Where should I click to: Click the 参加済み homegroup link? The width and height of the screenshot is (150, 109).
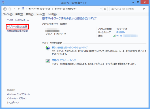pos(121,32)
